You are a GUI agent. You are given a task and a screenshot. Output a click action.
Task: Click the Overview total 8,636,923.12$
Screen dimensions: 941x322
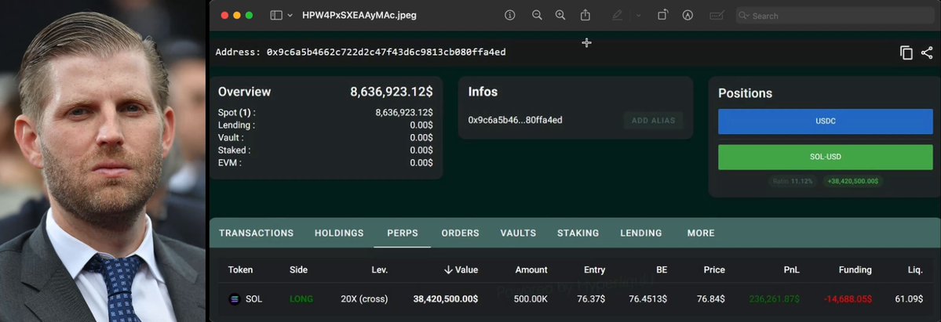pyautogui.click(x=392, y=92)
